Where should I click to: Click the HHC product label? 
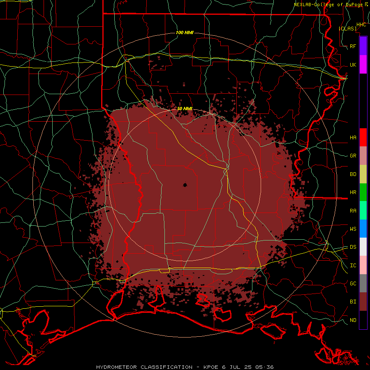[361, 25]
